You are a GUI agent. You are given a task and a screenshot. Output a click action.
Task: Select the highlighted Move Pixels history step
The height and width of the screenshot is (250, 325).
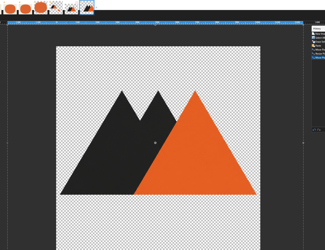[318, 58]
